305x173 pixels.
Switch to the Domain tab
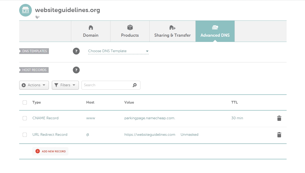point(91,31)
